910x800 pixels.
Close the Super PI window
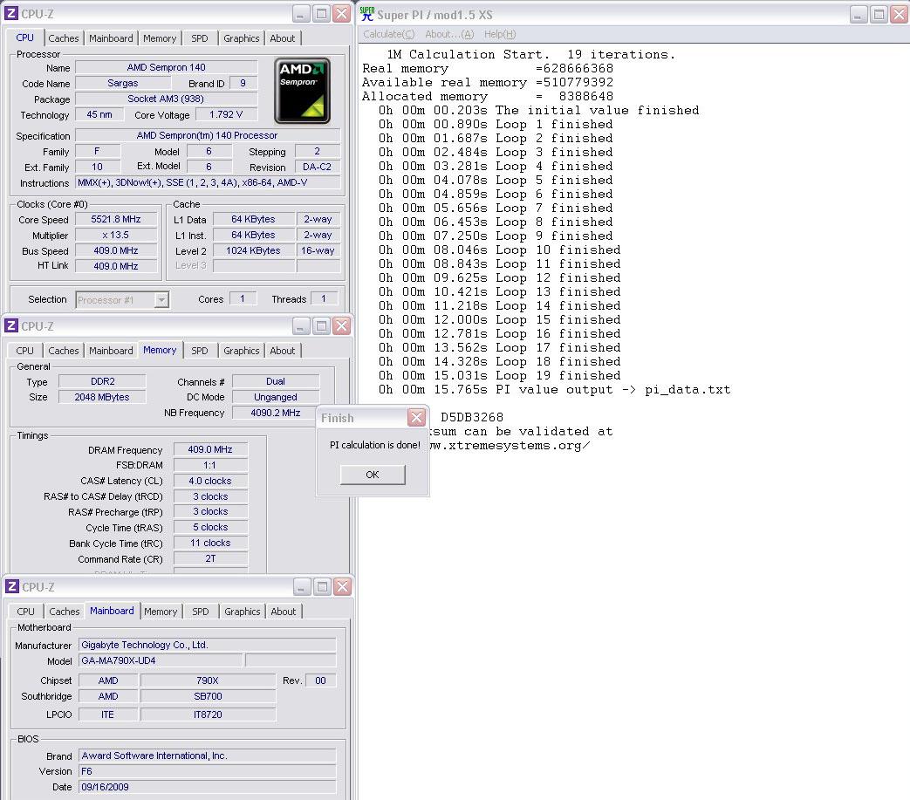tap(900, 15)
